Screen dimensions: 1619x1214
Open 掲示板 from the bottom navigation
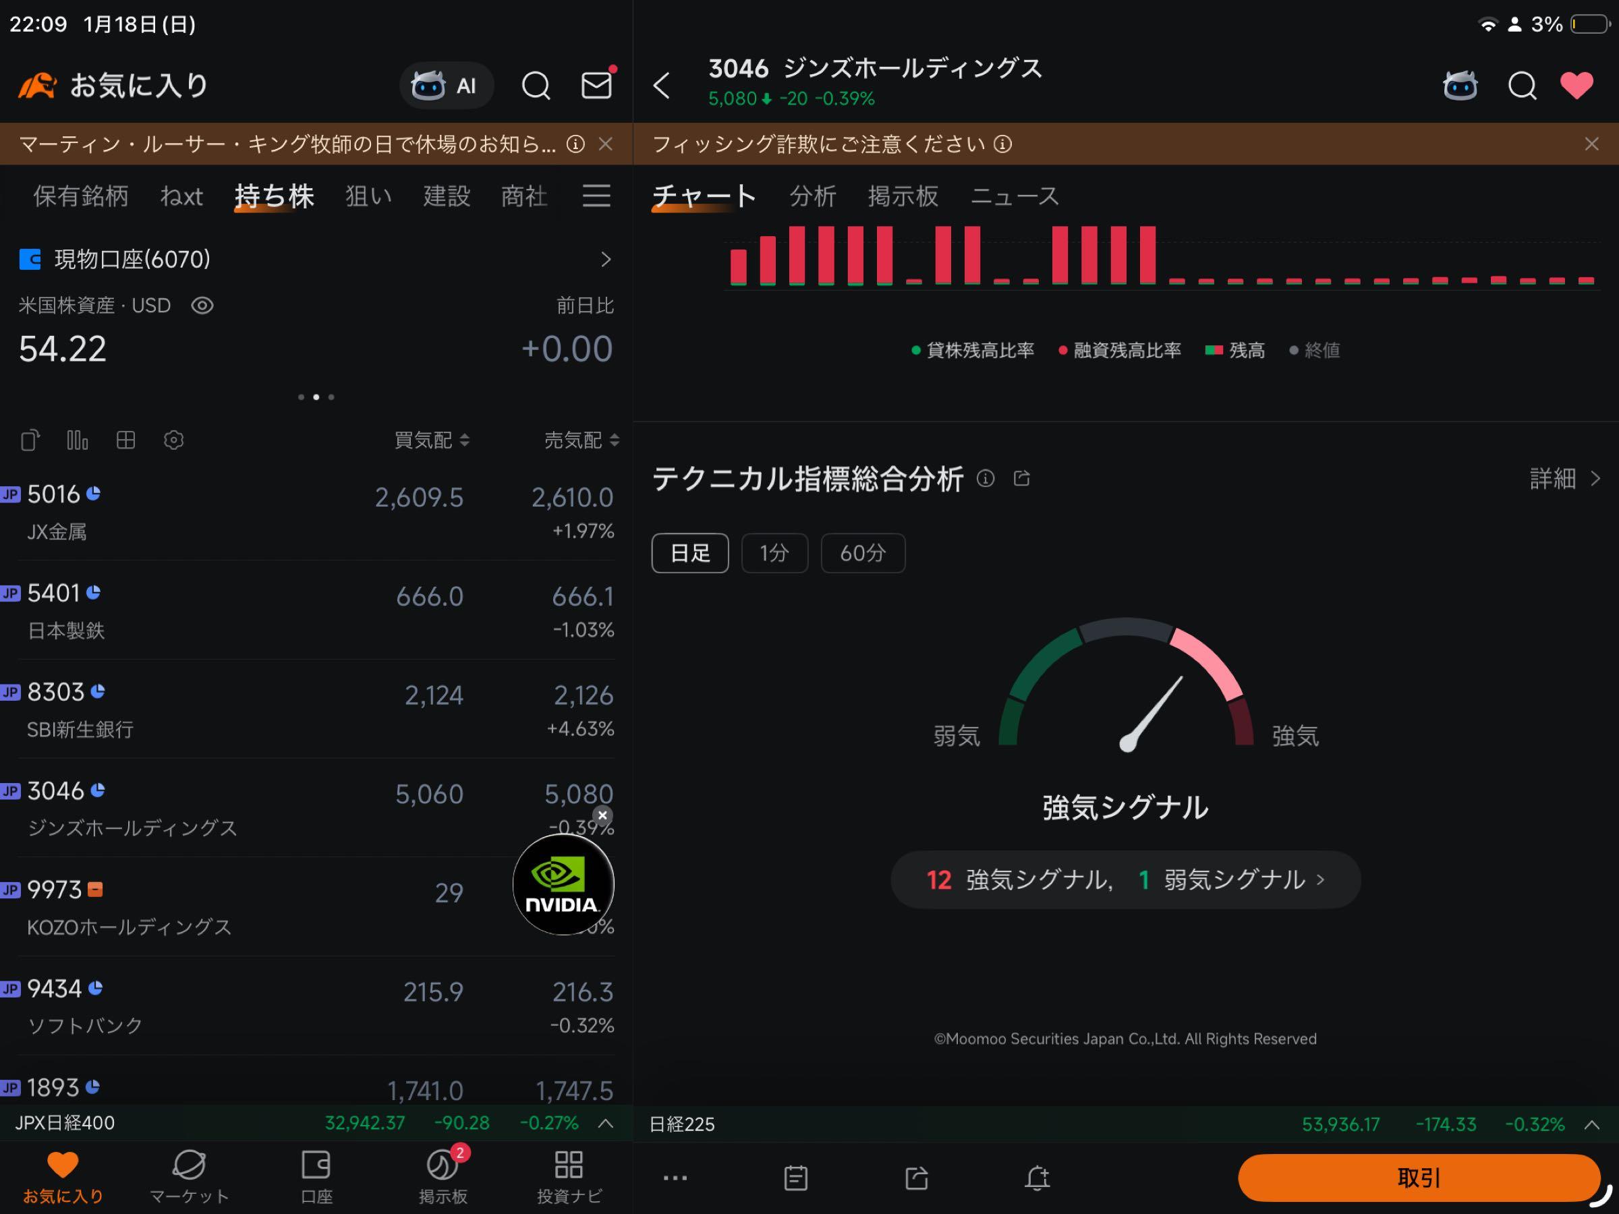coord(443,1174)
